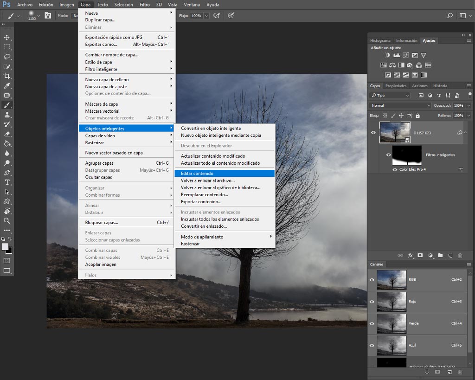Select the Zoom tool
The image size is (475, 380).
6,220
